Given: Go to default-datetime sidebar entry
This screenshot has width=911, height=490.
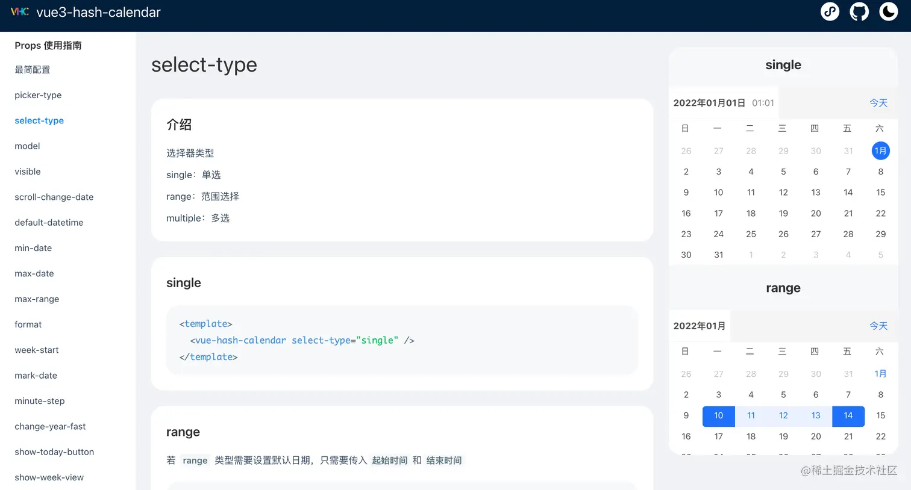Looking at the screenshot, I should point(49,223).
